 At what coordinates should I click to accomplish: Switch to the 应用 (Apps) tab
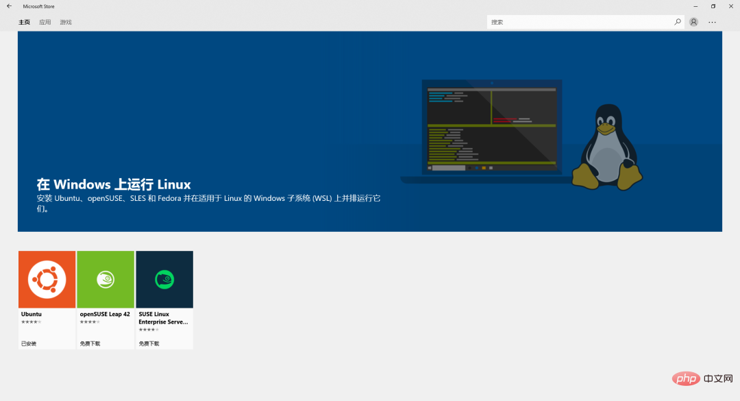pyautogui.click(x=45, y=21)
